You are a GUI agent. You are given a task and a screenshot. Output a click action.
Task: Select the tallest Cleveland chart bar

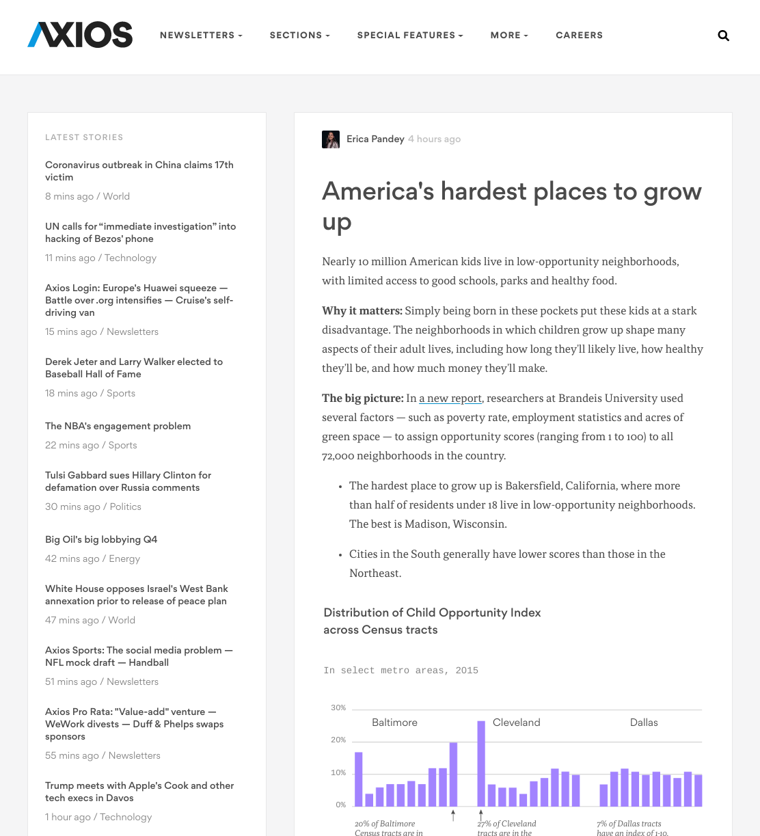[x=481, y=764]
